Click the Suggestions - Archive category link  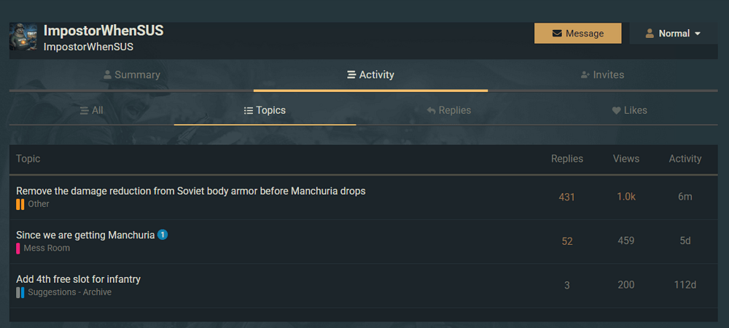pyautogui.click(x=69, y=292)
